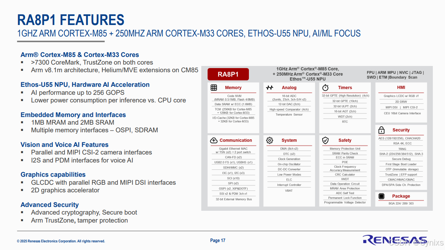
Task: Click '32-bit External Memory Bus' row
Action: pos(233,199)
